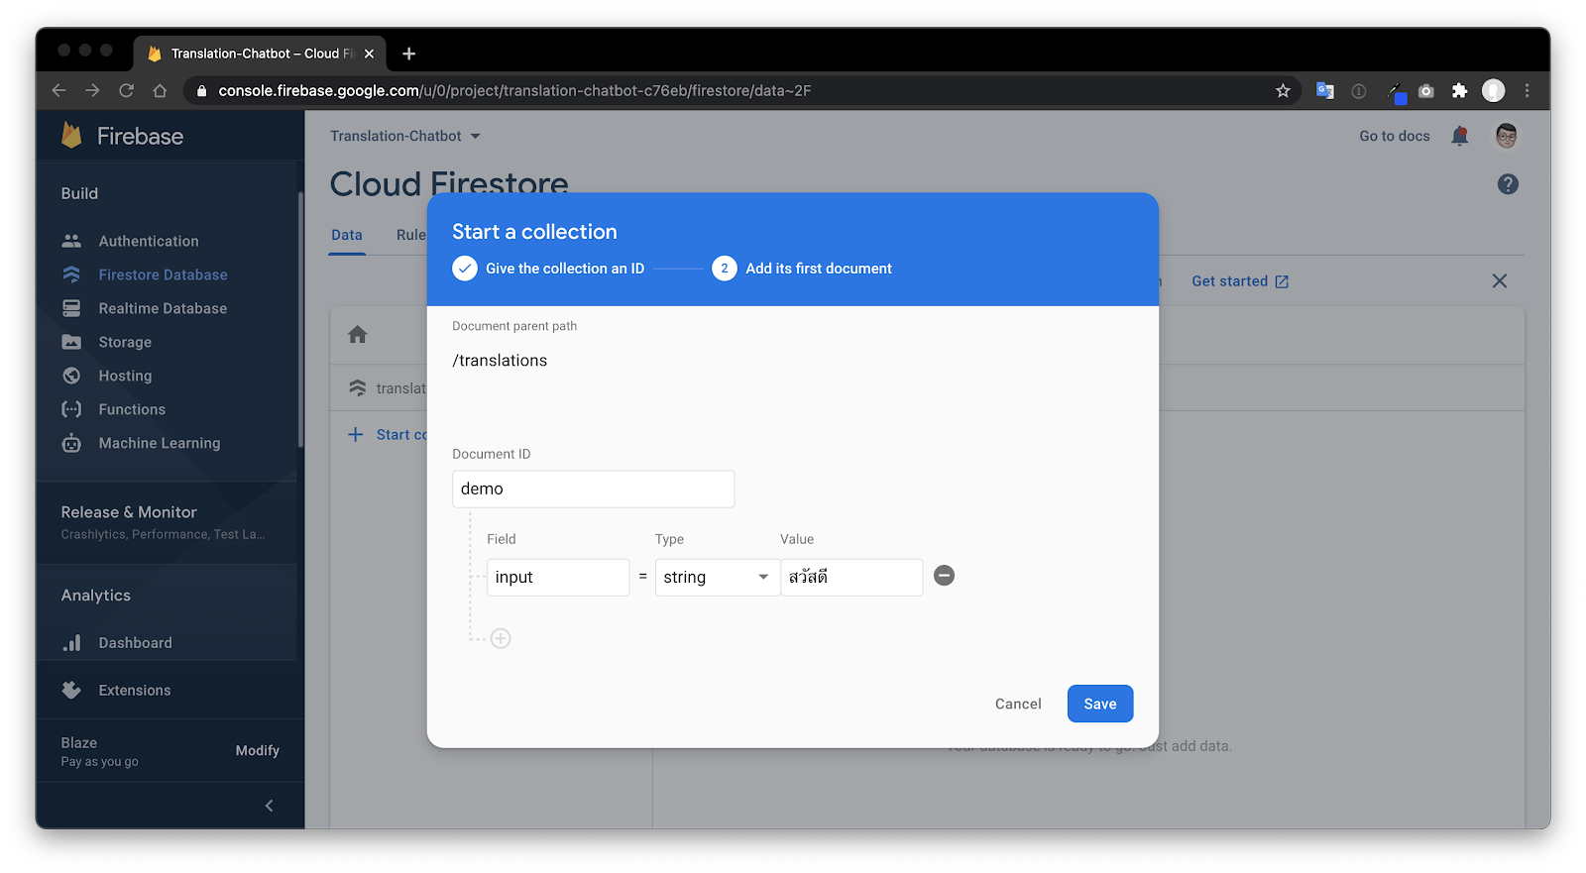
Task: Open the help question mark icon
Action: pyautogui.click(x=1508, y=184)
